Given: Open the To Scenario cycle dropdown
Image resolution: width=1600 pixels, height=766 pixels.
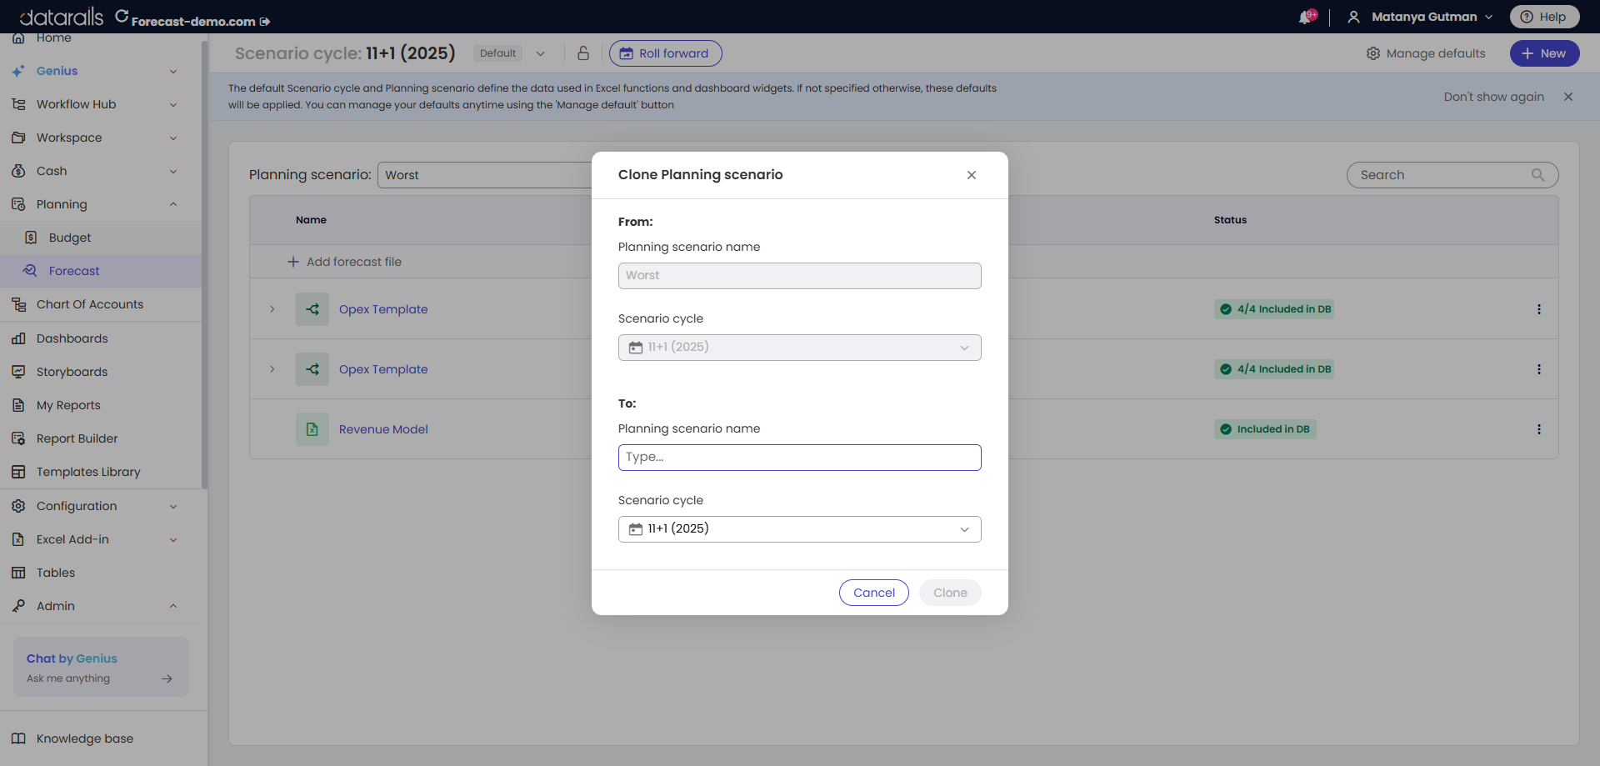Looking at the screenshot, I should coord(800,529).
